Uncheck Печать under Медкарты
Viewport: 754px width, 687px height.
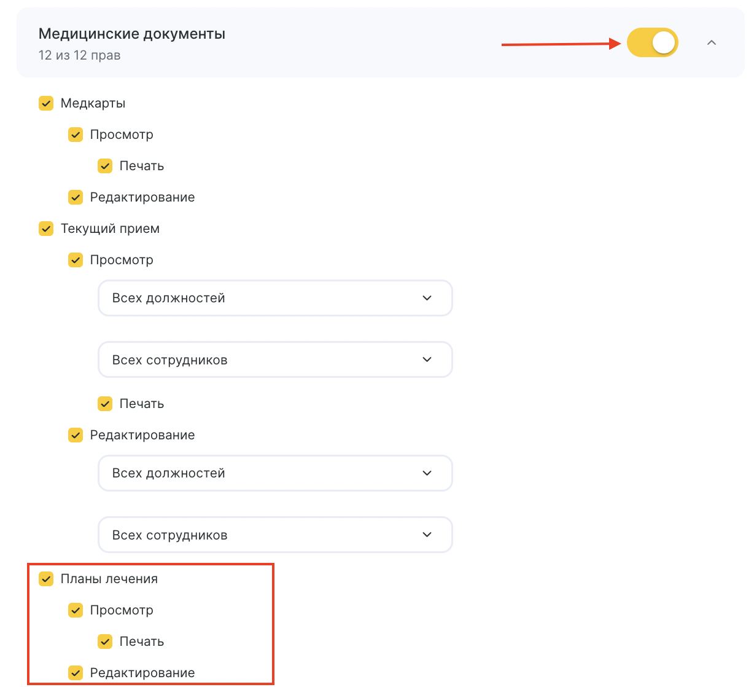pos(105,166)
